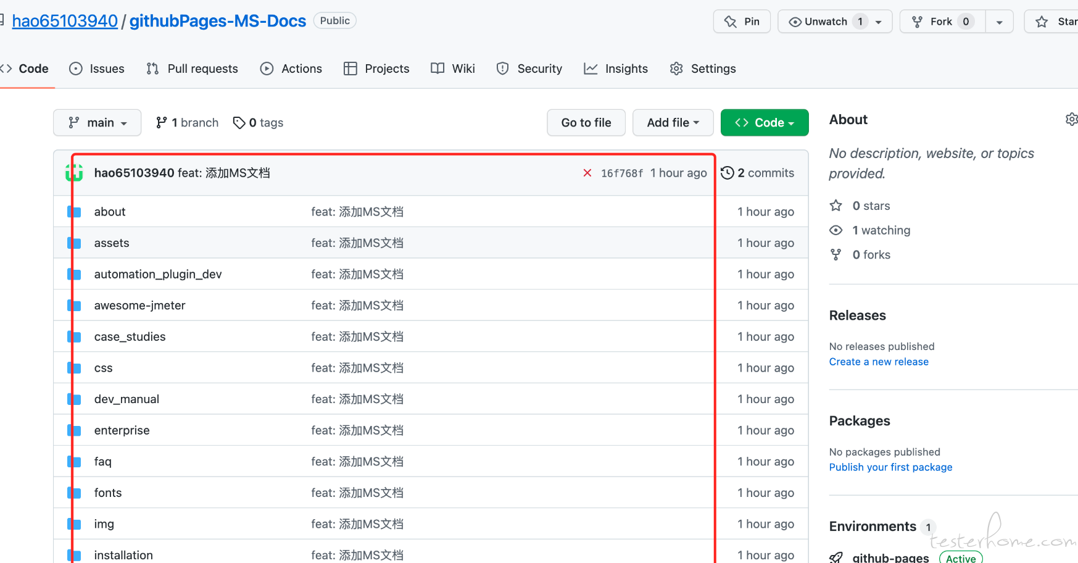Image resolution: width=1078 pixels, height=563 pixels.
Task: Click the failed status X icon
Action: point(587,173)
